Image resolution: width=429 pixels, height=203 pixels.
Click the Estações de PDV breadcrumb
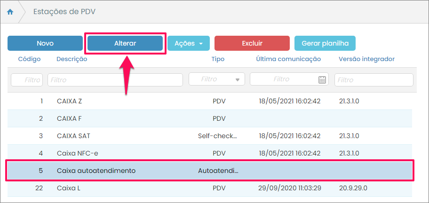(x=64, y=12)
